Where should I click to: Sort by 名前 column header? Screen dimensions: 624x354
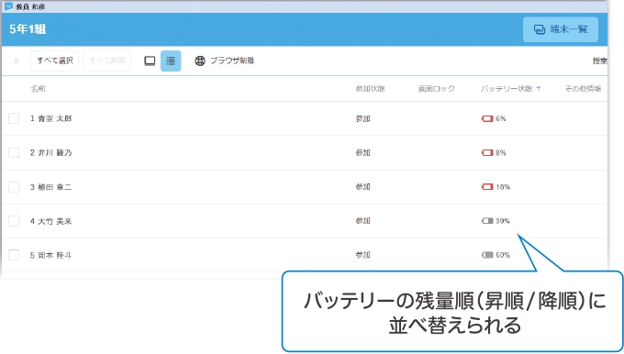pyautogui.click(x=38, y=89)
